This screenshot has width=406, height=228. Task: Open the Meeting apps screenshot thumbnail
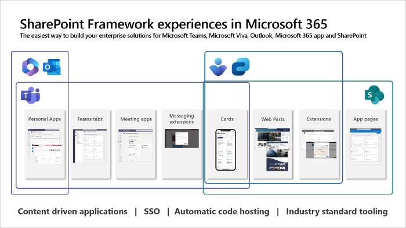point(136,145)
